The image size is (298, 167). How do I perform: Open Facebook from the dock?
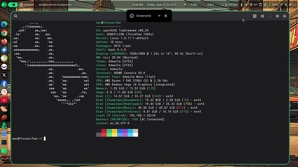point(4,83)
